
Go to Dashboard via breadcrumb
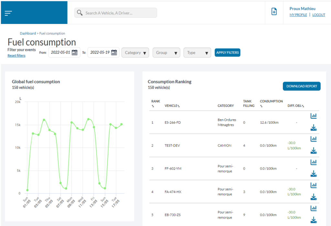[28, 33]
